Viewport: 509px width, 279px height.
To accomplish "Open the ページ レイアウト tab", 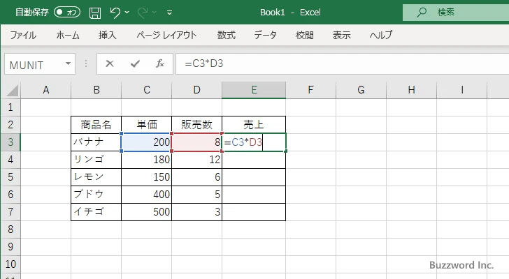I will coord(166,35).
